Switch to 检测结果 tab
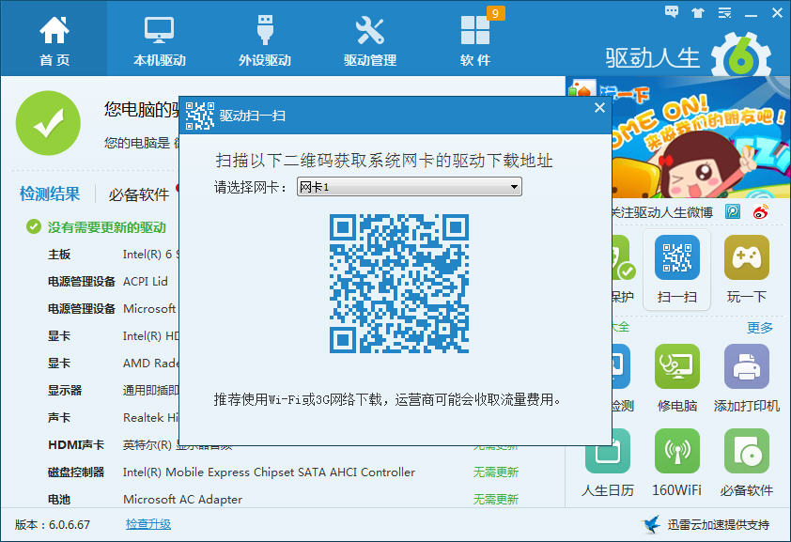Screen dimensions: 791x542 point(50,194)
